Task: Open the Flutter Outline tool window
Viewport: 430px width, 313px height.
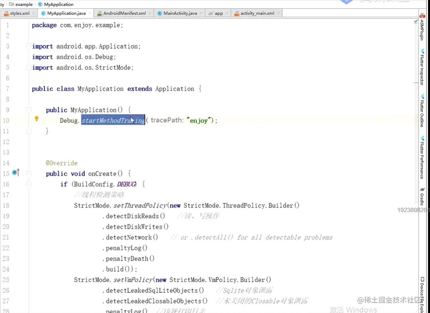Action: click(422, 111)
